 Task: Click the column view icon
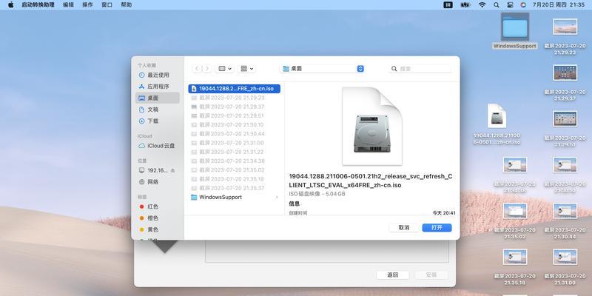pos(222,69)
